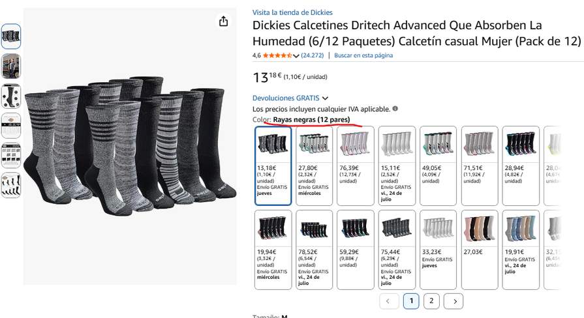584x318 pixels.
Task: View the last thumbnail of sock lengths
Action: pyautogui.click(x=11, y=185)
